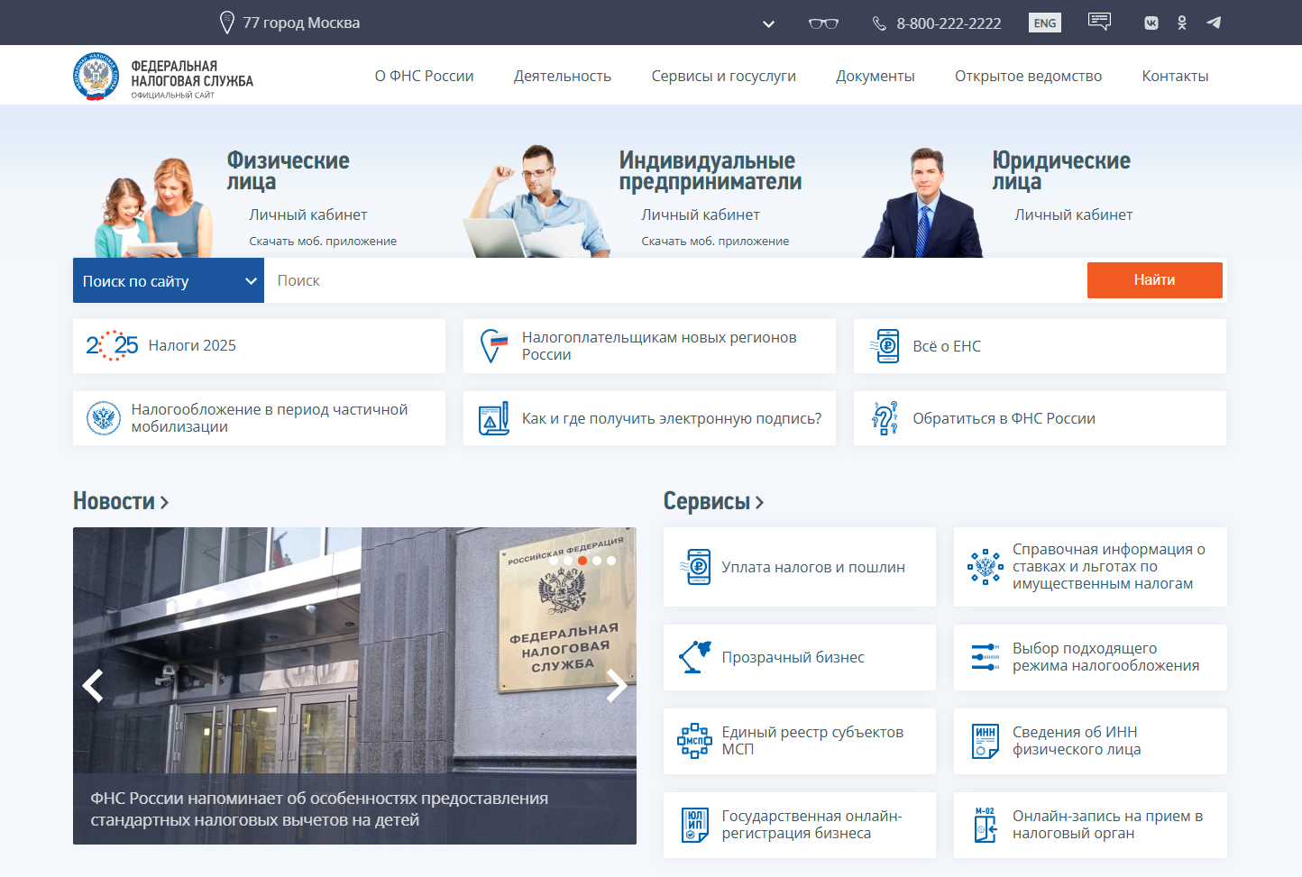Viewport: 1302px width, 877px height.
Task: Click the Прозрачный бизнес lamp icon
Action: tap(695, 657)
